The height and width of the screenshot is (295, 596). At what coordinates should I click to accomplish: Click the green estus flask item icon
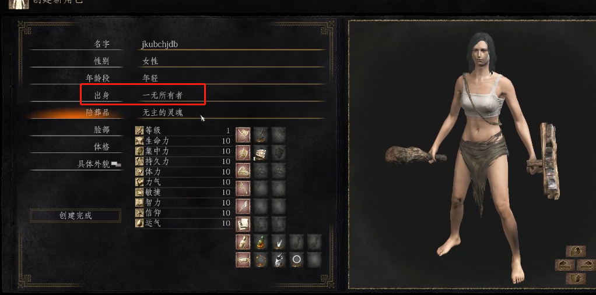[260, 241]
